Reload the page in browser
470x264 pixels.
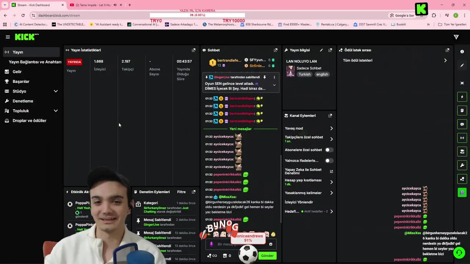(23, 15)
